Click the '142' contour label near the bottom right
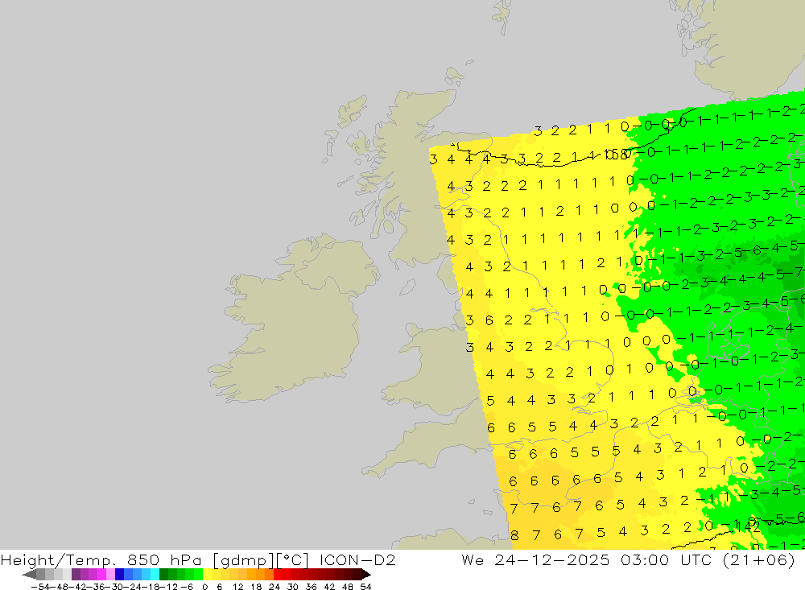Viewport: 805px width, 590px height. tap(748, 526)
